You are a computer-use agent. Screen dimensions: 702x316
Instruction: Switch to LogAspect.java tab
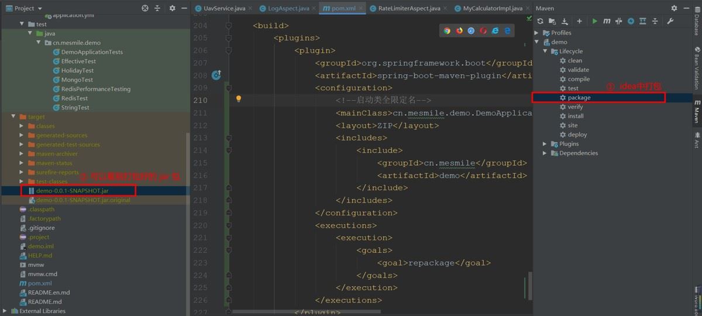(288, 8)
